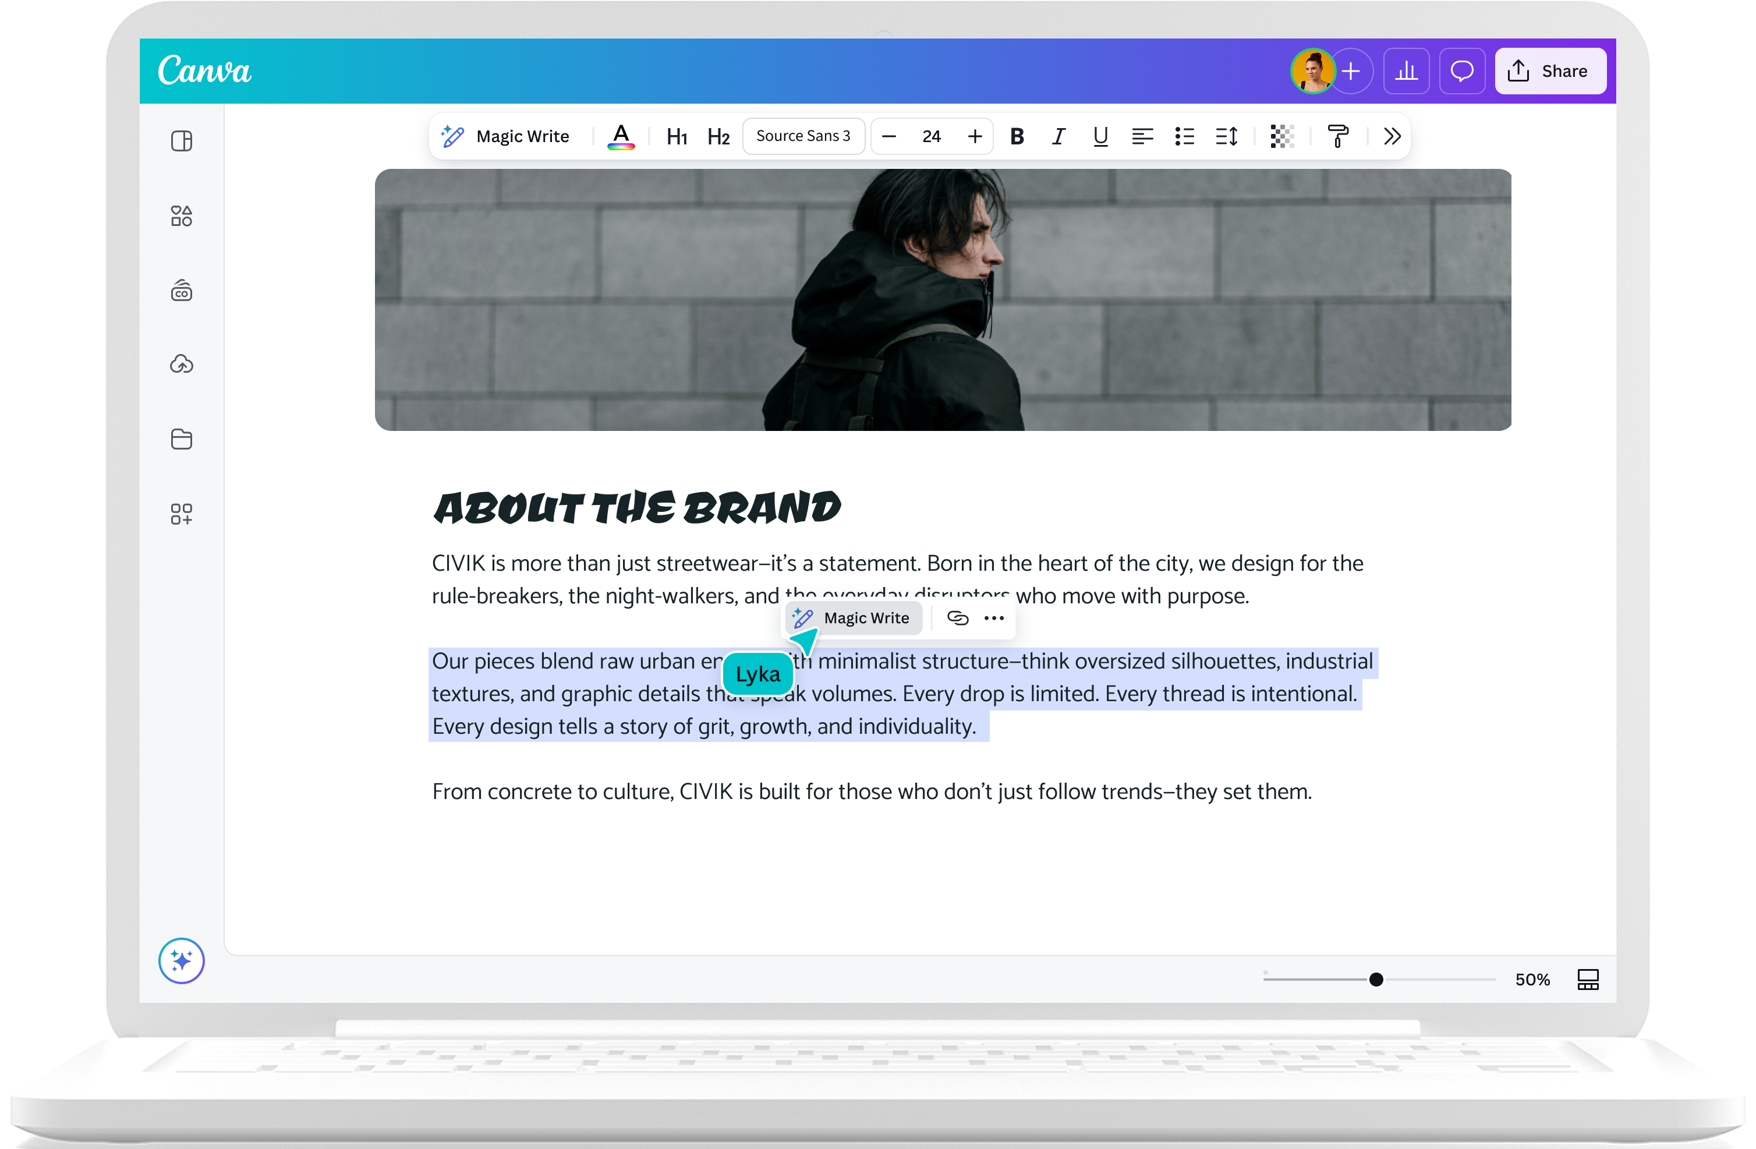Image resolution: width=1756 pixels, height=1149 pixels.
Task: Open the Insights analytics icon in the top bar
Action: pyautogui.click(x=1406, y=71)
